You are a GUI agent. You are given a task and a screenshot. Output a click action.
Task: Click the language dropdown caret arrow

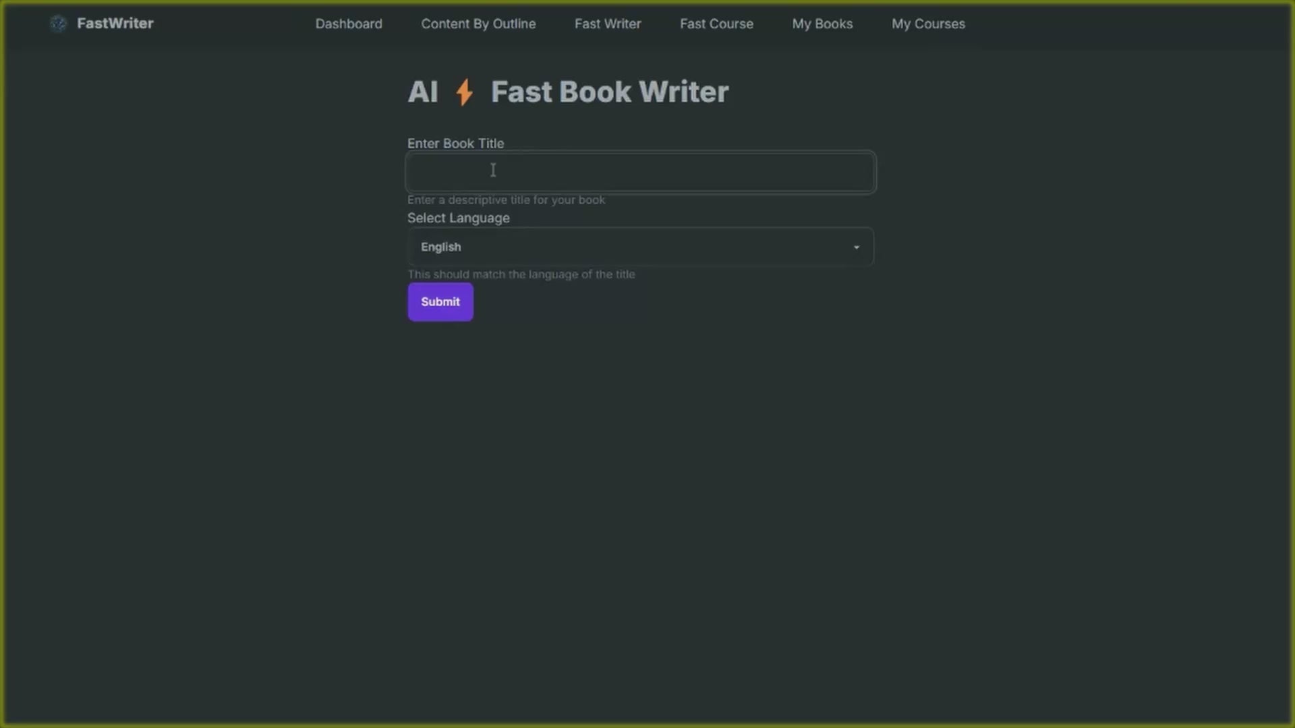(857, 247)
